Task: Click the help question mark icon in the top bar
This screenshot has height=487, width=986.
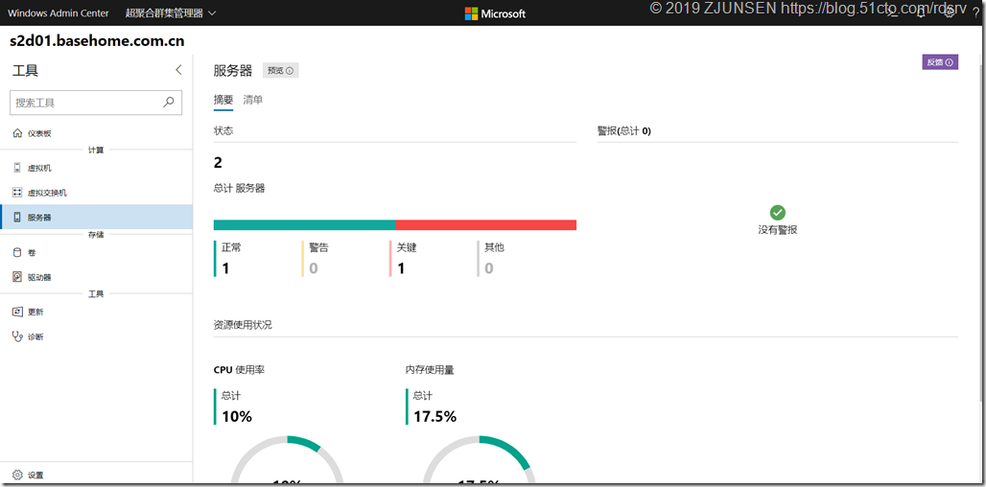Action: point(976,13)
